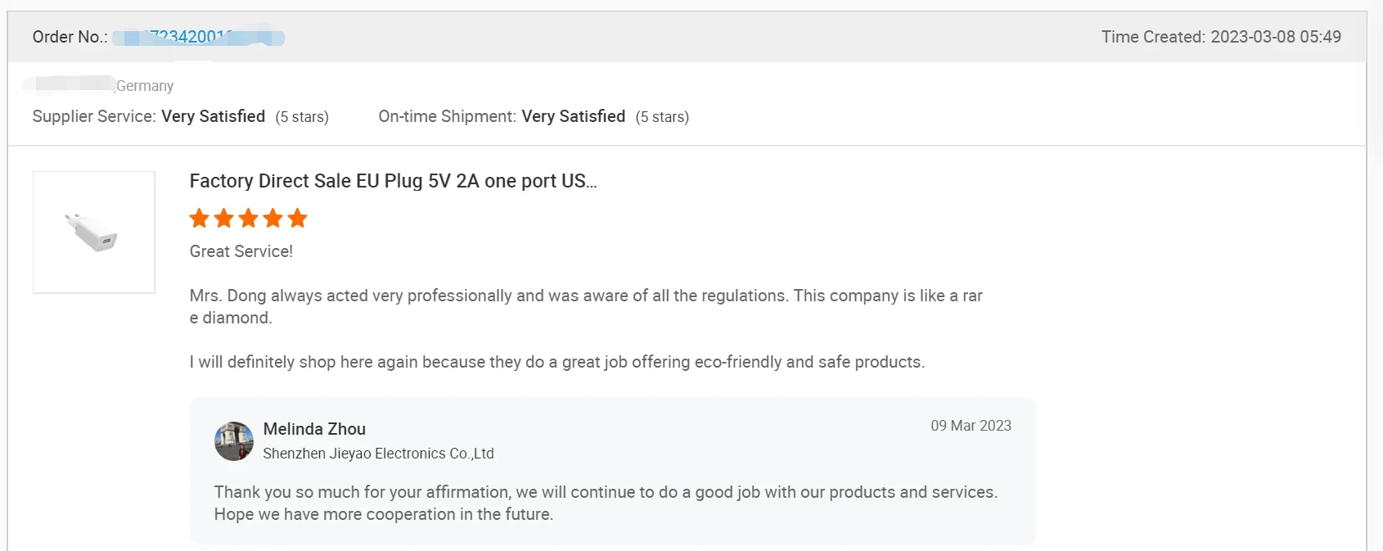This screenshot has width=1383, height=551.
Task: Click the Supplier Service Very Satisfied rating
Action: 213,116
